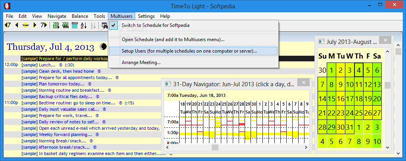Screen dimensions: 406x161
Task: Select July 22 in the month calendar
Action: [x=331, y=113]
